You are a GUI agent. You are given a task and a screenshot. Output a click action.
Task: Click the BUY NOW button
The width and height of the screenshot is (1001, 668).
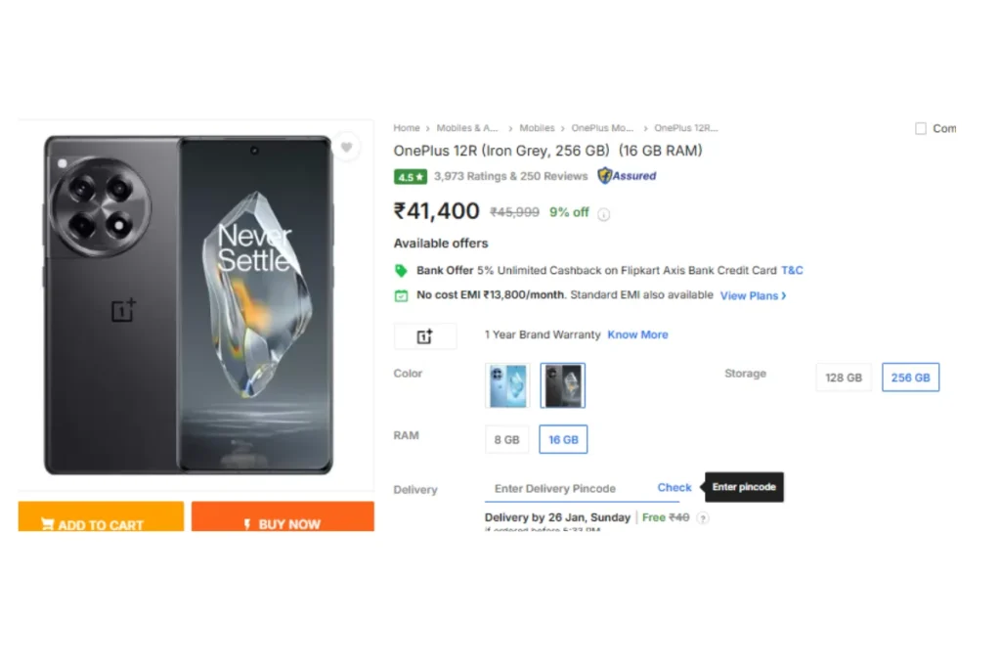coord(283,516)
